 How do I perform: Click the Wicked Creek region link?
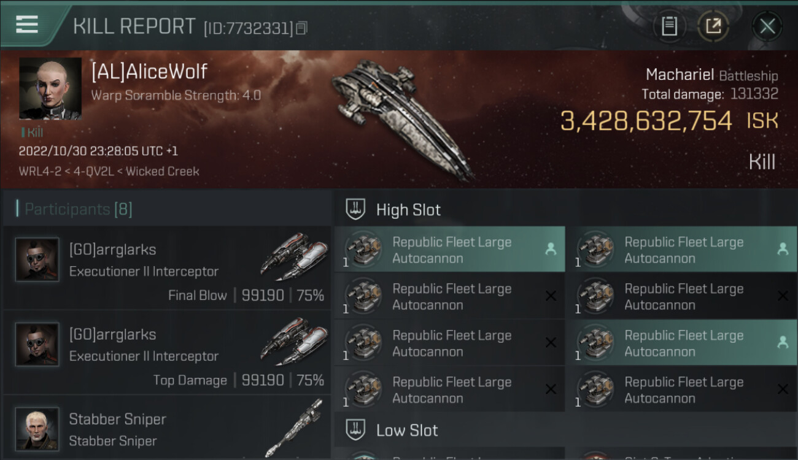pyautogui.click(x=163, y=171)
